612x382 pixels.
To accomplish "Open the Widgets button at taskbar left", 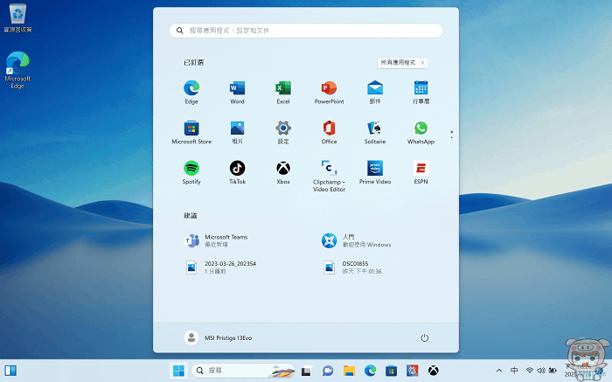I will coord(10,371).
